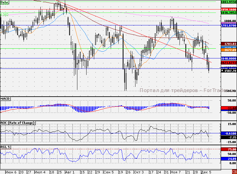Select the ROC (Rate of Change) label
The height and width of the screenshot is (174, 237).
(17, 123)
